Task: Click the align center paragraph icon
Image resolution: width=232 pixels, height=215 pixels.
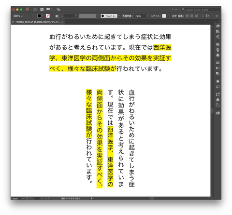Action: click(x=192, y=16)
